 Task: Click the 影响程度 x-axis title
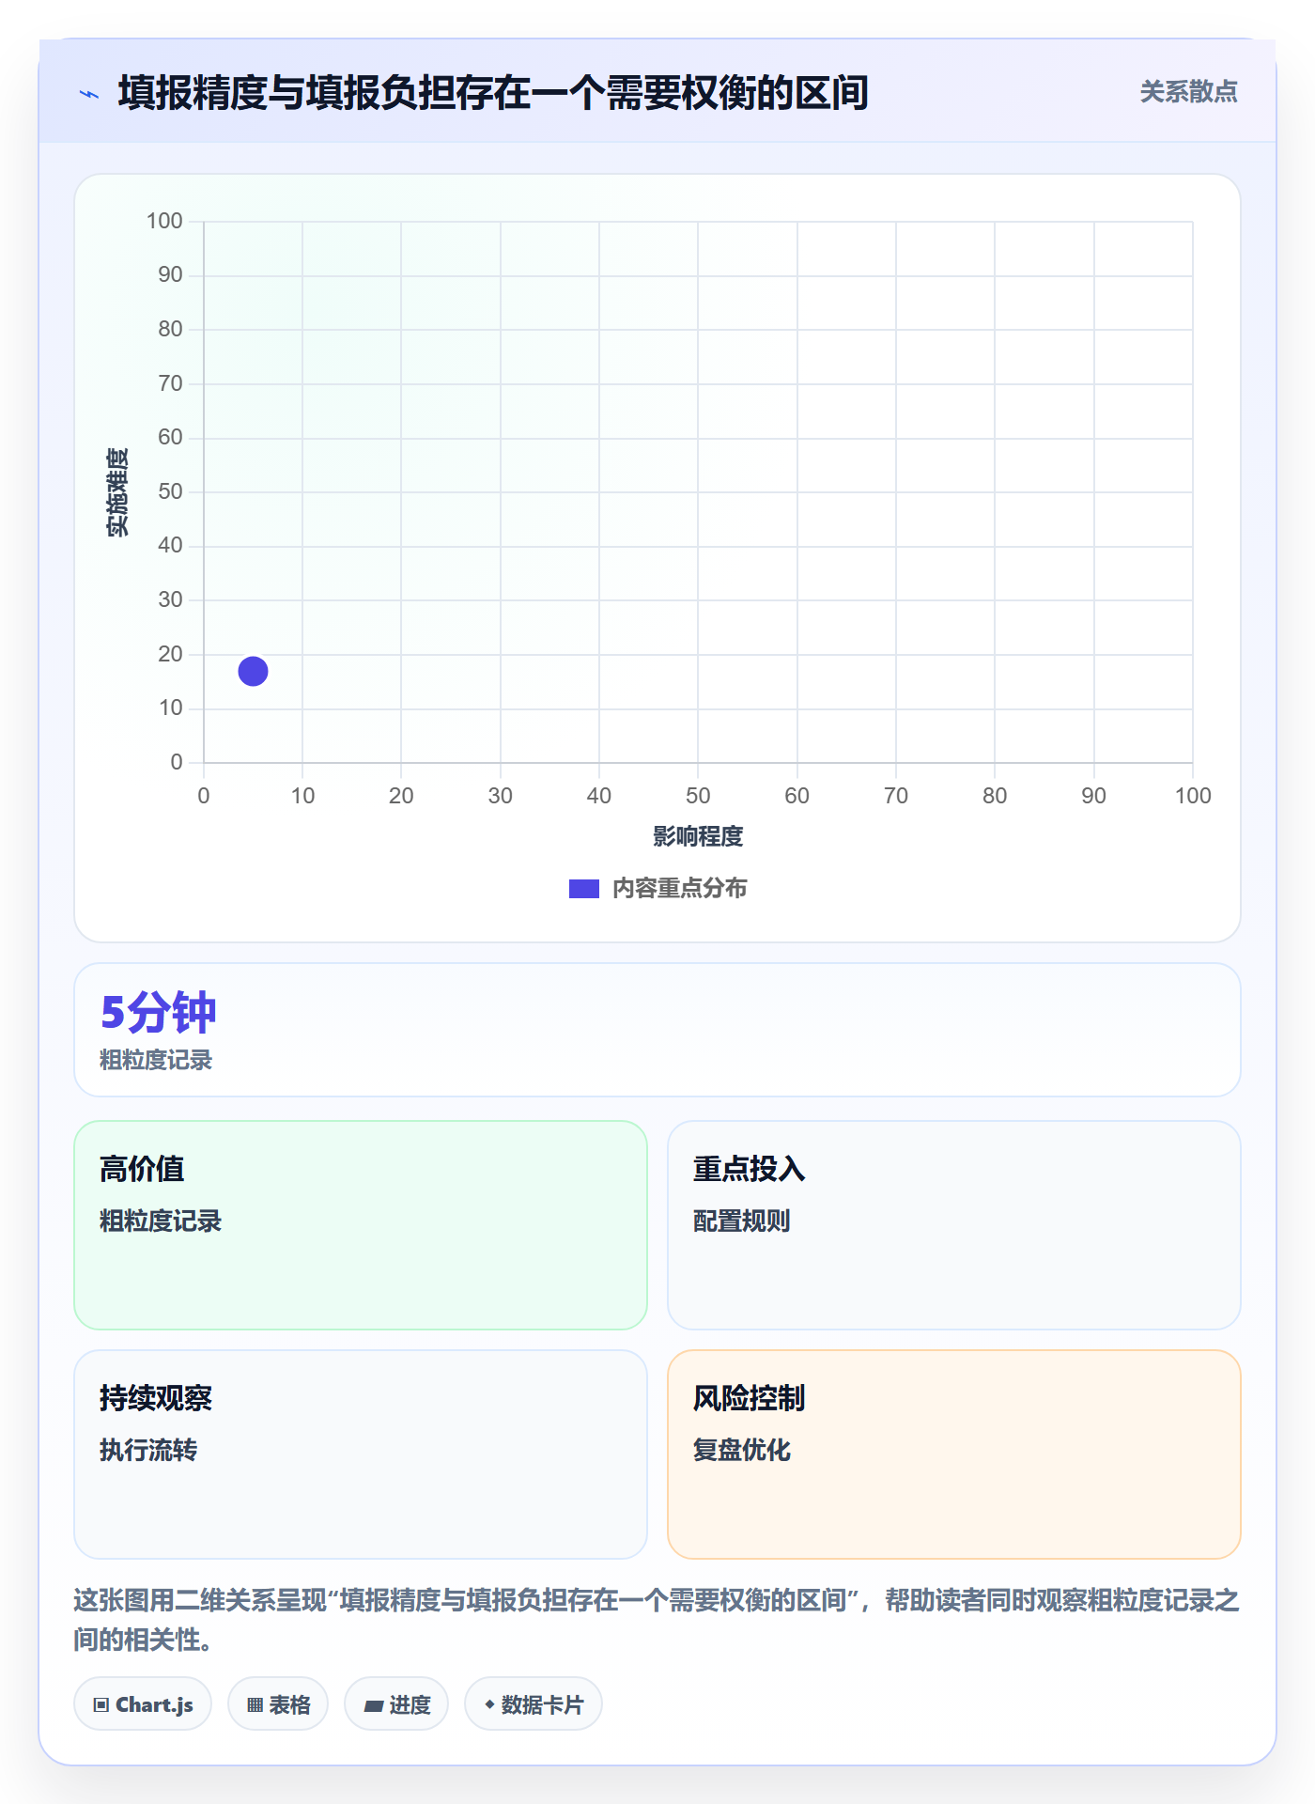(698, 836)
